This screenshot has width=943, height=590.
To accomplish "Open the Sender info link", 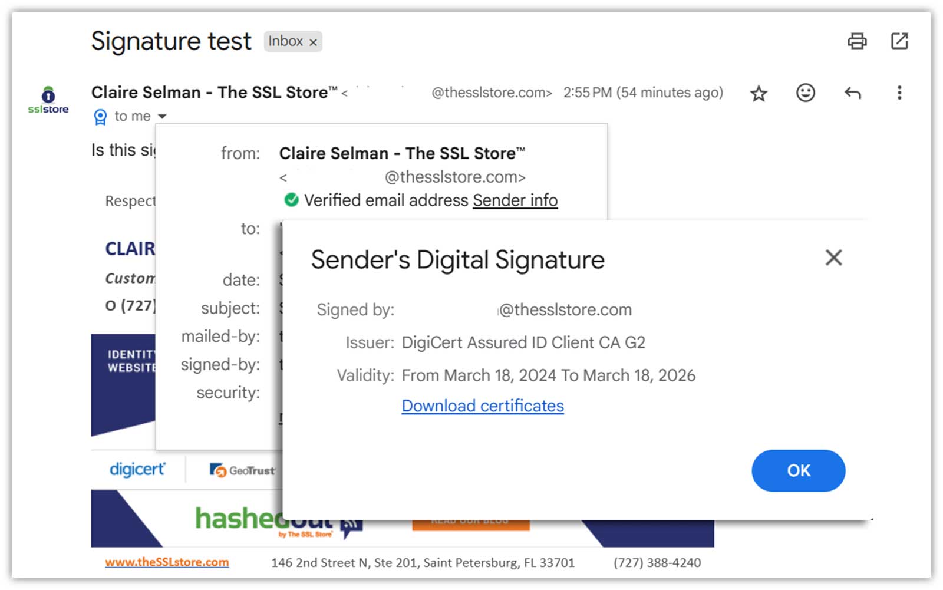I will click(515, 200).
